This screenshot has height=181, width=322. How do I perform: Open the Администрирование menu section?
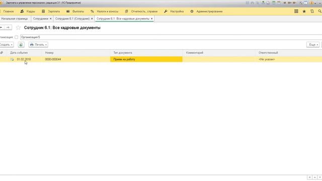tap(206, 11)
